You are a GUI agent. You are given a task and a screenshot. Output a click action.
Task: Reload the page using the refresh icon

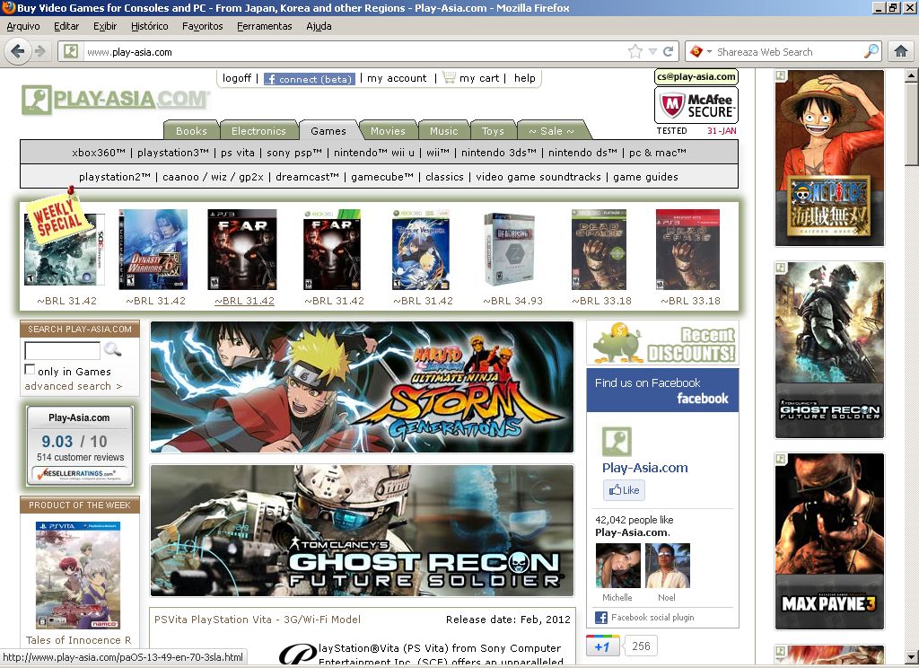click(668, 51)
